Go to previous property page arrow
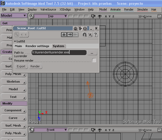Image resolution: width=162 pixels, height=140 pixels. [x=22, y=34]
